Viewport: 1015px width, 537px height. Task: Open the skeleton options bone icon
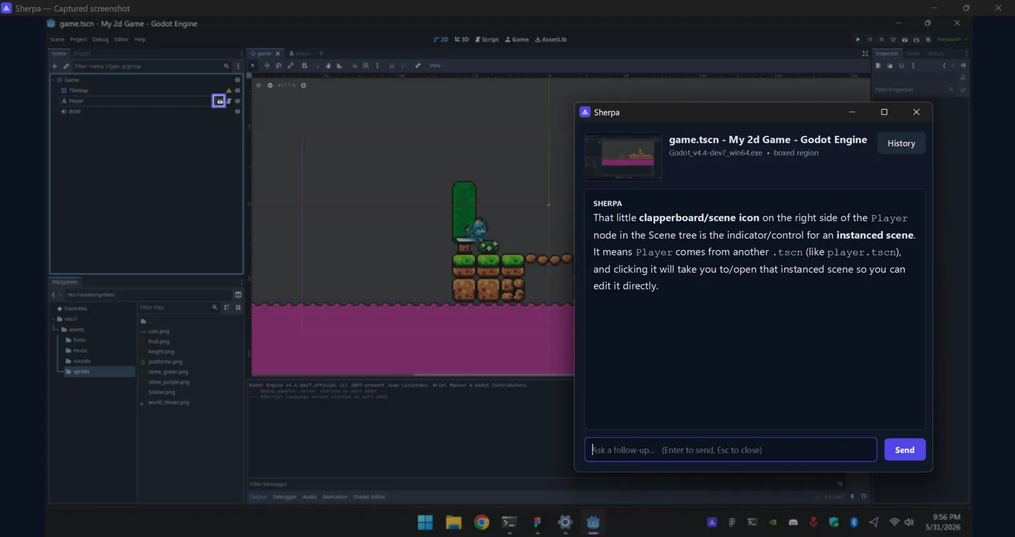(417, 65)
